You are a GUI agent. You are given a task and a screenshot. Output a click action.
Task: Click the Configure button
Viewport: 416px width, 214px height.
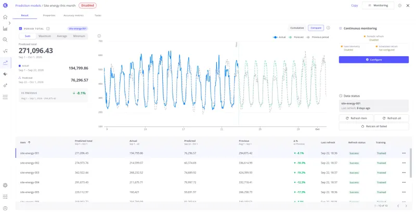(x=373, y=60)
